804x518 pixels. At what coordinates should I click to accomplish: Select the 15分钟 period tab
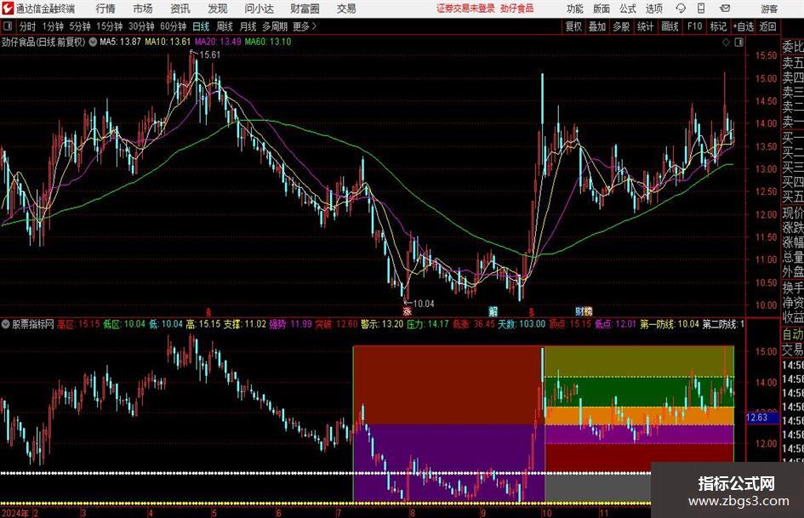click(109, 26)
